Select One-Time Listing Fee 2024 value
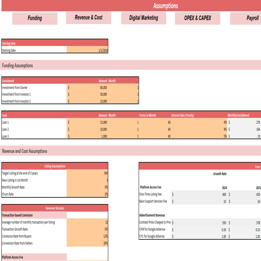 (199, 194)
